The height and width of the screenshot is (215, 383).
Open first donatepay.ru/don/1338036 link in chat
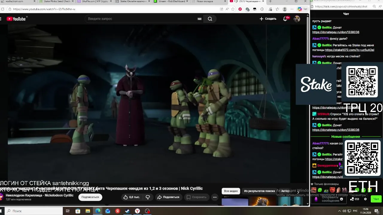tap(336, 32)
